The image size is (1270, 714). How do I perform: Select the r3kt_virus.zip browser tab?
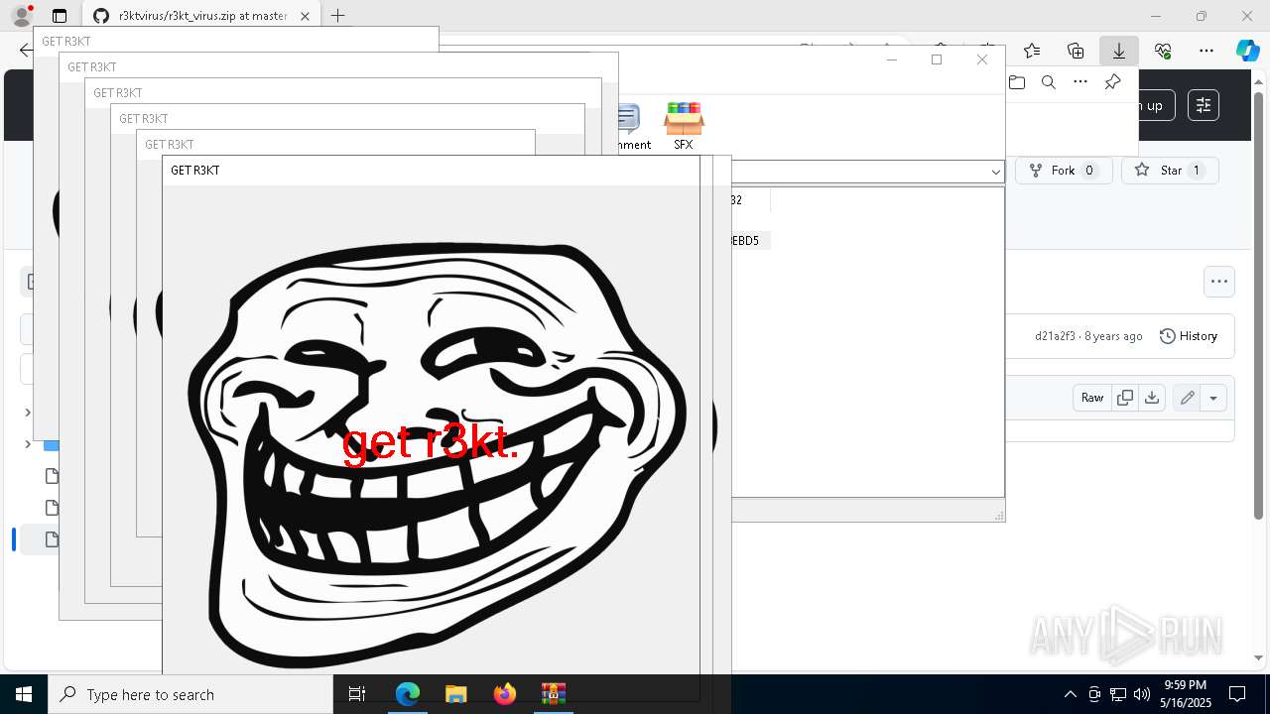[x=201, y=16]
